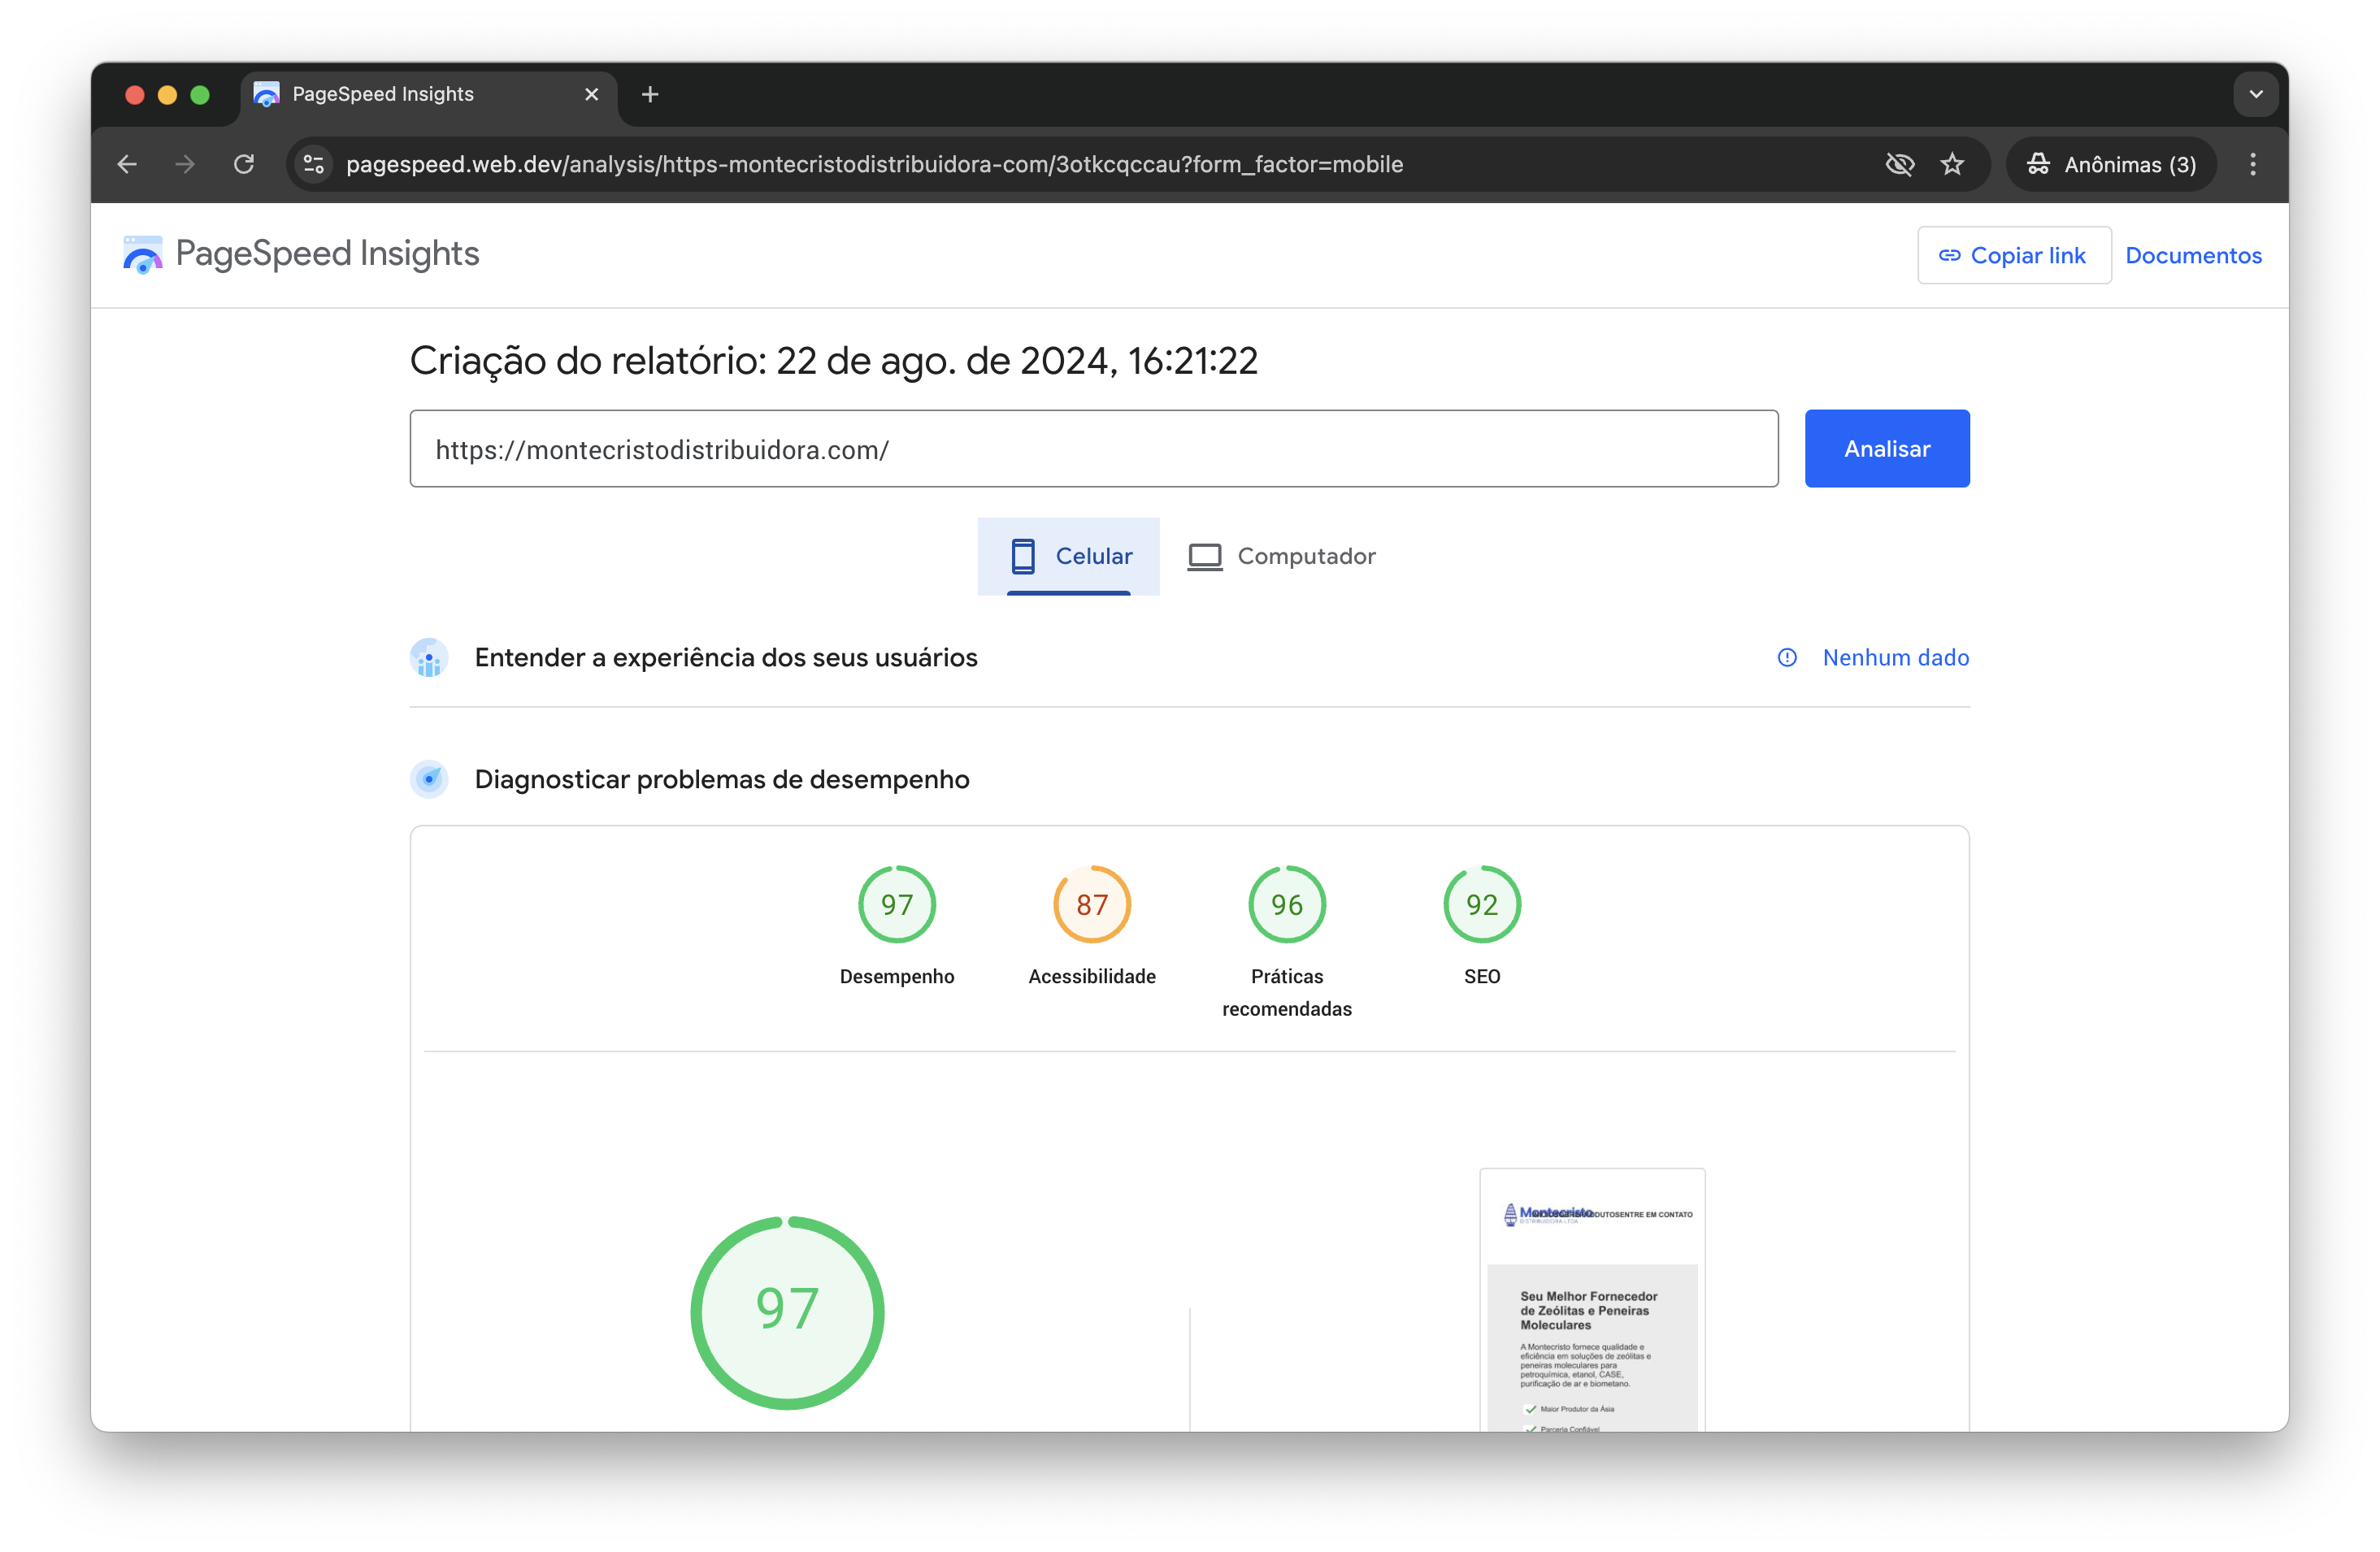This screenshot has height=1552, width=2380.
Task: Click the Copiar link button
Action: [x=2013, y=255]
